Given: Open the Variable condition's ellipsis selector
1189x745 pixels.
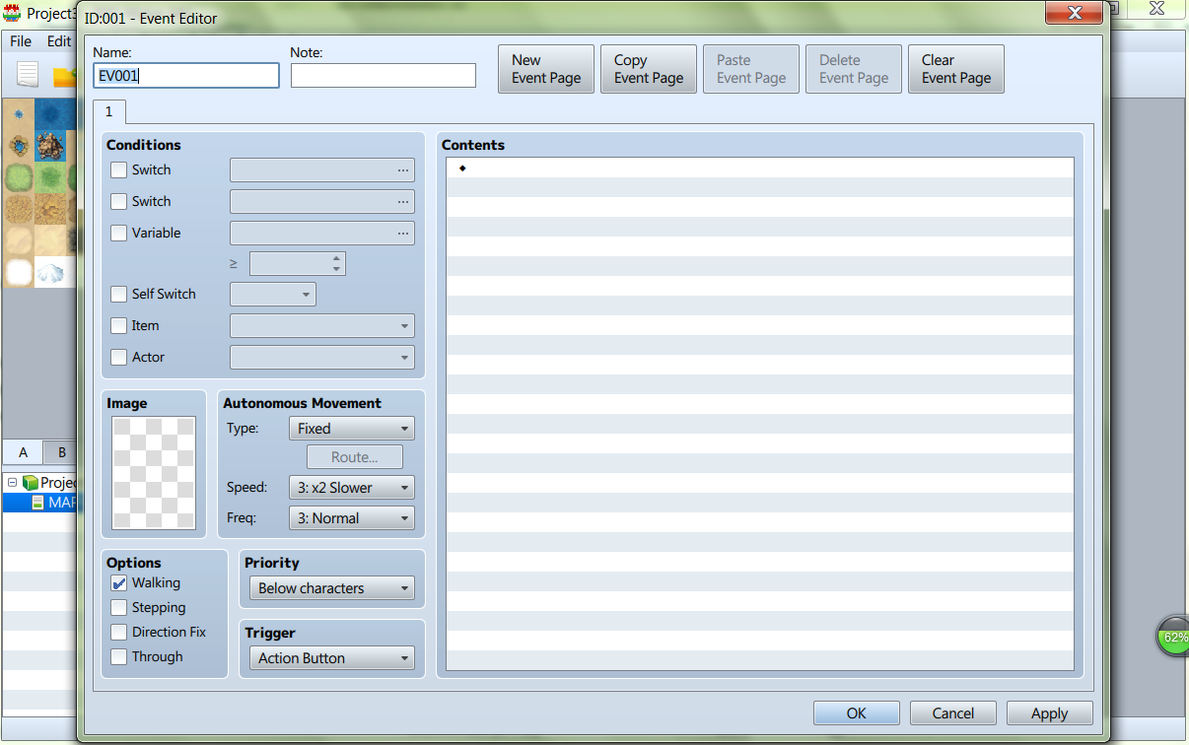Looking at the screenshot, I should tap(402, 234).
